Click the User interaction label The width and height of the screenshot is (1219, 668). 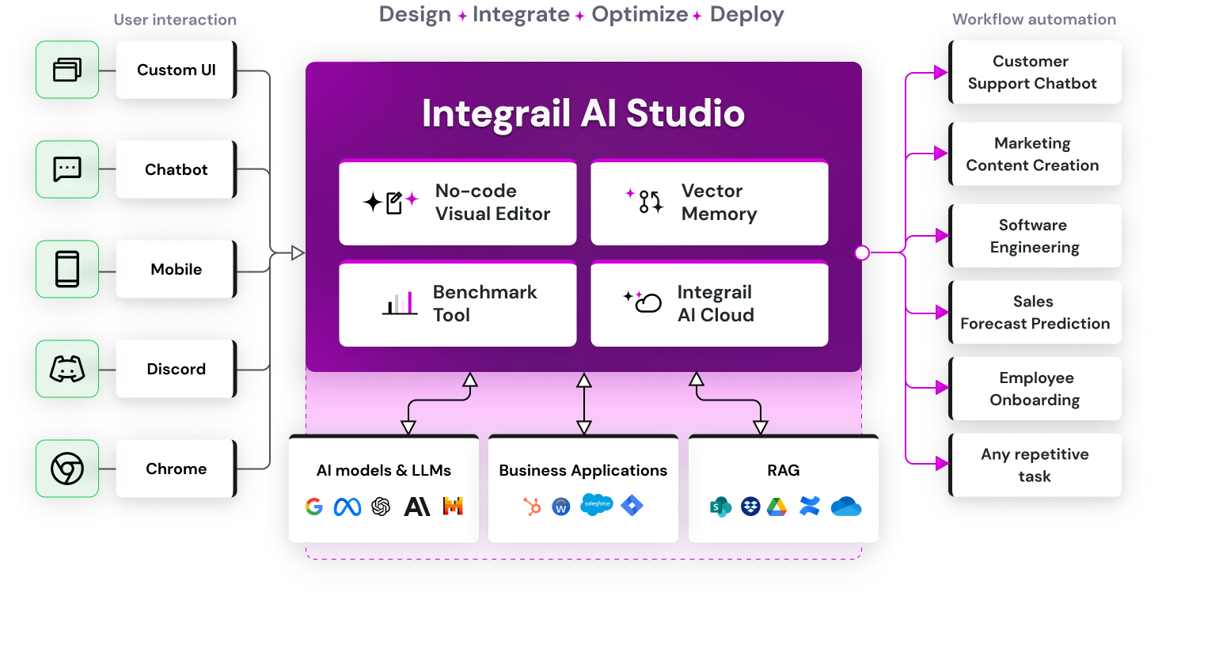click(x=175, y=20)
